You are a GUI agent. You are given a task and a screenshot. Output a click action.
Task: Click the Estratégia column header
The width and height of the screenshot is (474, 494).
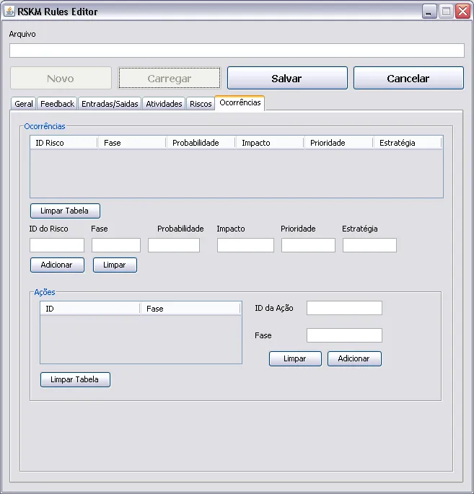click(x=408, y=143)
